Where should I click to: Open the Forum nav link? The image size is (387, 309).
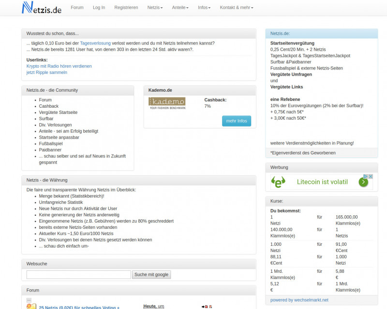tap(77, 7)
